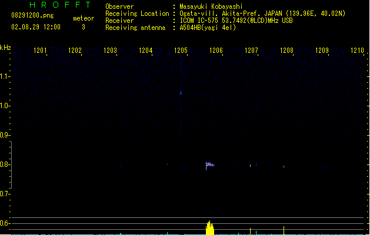
Task: Click the 1202 time axis label
Action: pyautogui.click(x=75, y=51)
